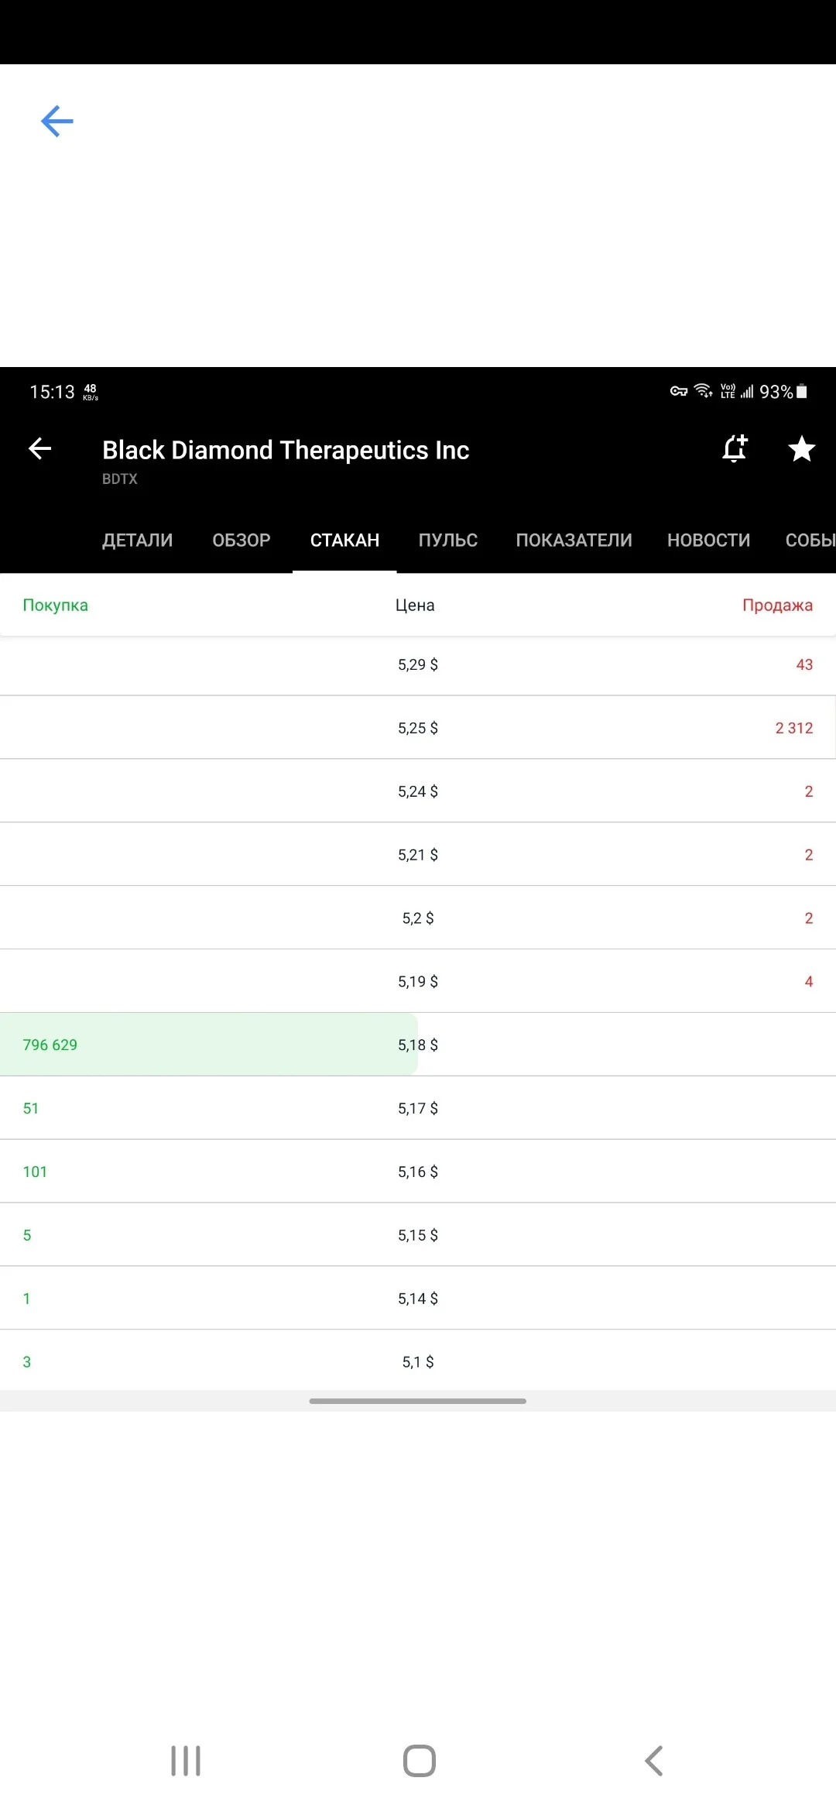Tap the battery indicator in status bar
Screen dimensions: 836x1812
(802, 392)
